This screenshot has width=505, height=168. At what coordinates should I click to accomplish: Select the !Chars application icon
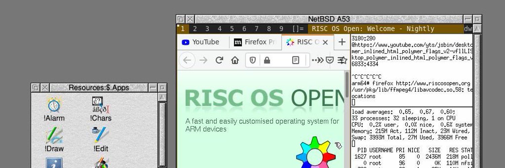tap(100, 109)
